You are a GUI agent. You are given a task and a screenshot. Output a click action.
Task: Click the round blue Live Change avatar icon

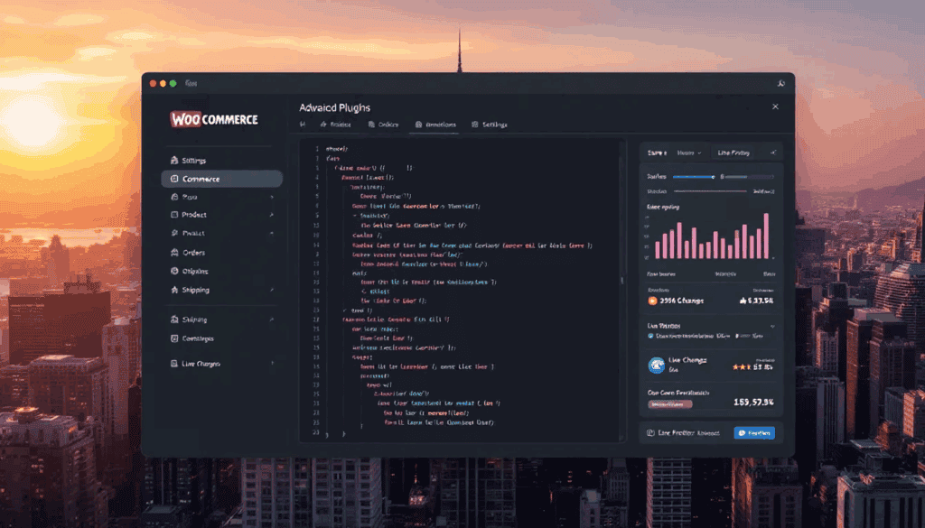click(x=657, y=365)
